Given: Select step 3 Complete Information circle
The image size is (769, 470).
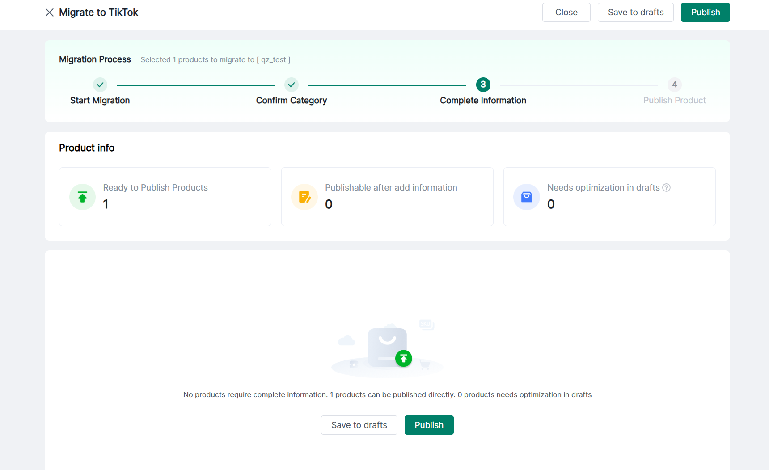Looking at the screenshot, I should pyautogui.click(x=483, y=85).
